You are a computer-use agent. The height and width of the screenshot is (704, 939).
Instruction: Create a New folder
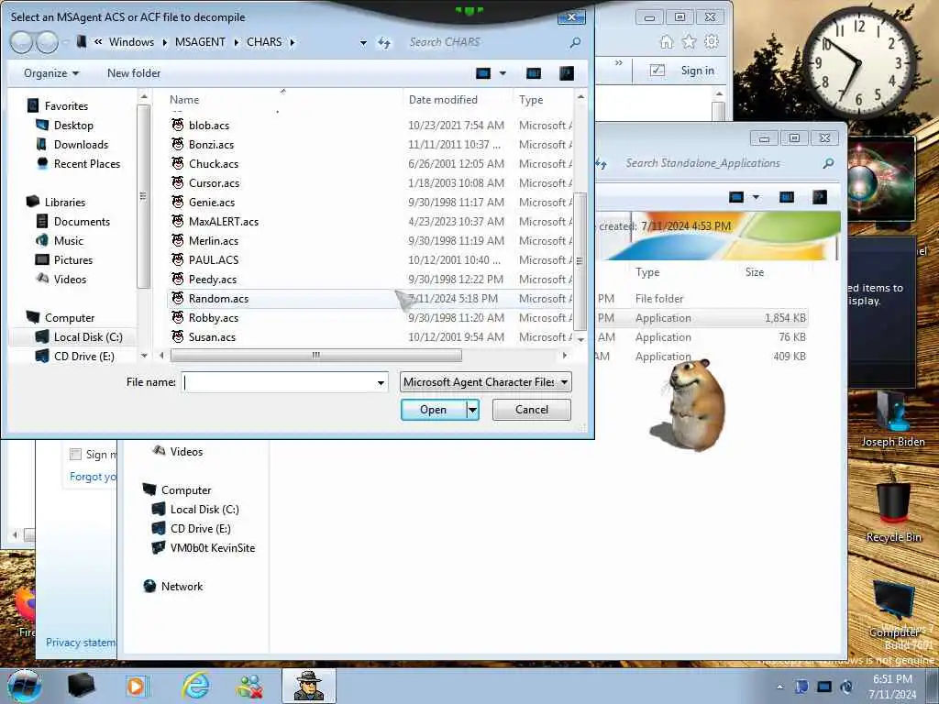click(x=134, y=73)
